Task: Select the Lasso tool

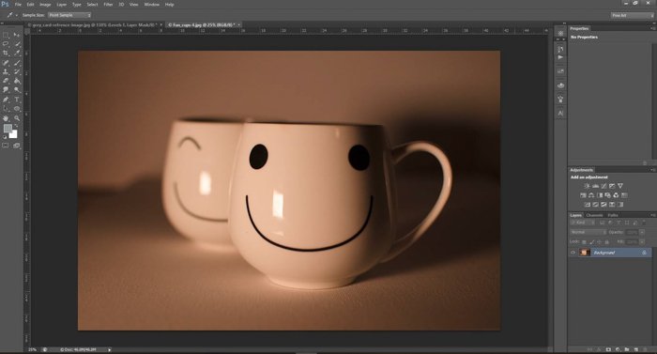Action: tap(6, 43)
